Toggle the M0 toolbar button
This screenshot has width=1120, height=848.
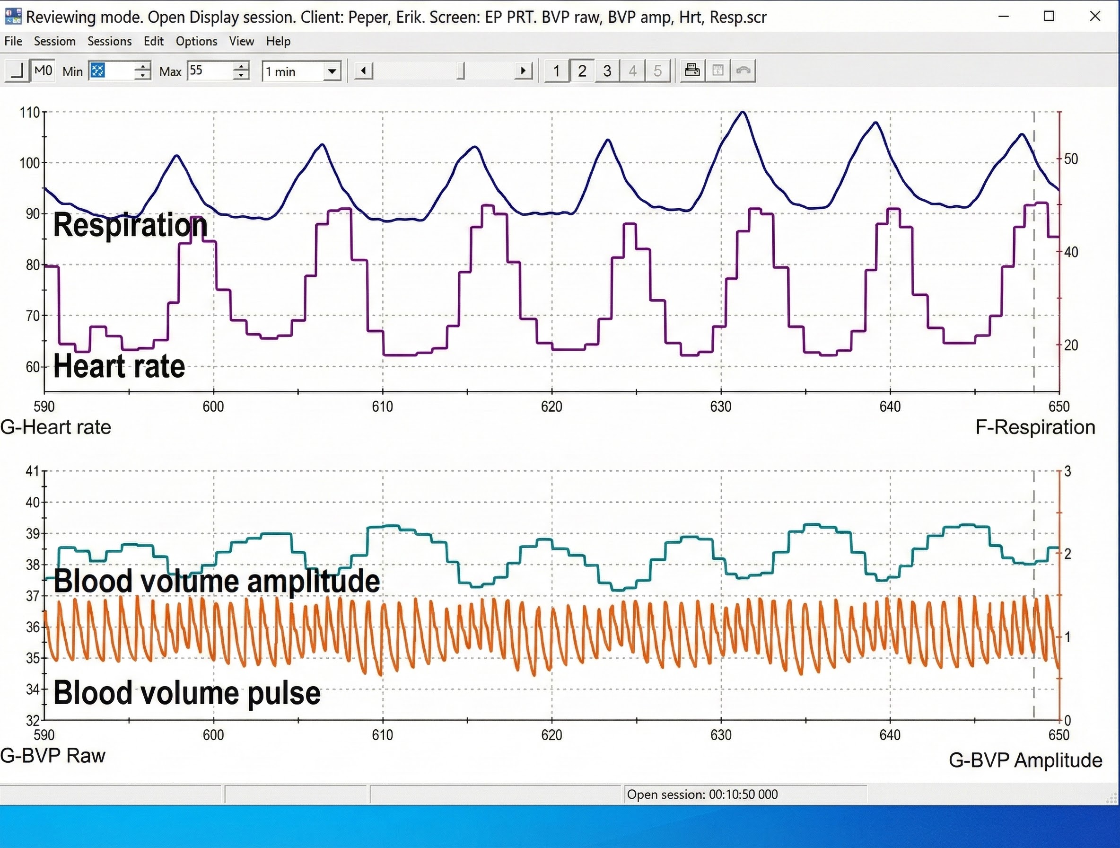coord(43,71)
